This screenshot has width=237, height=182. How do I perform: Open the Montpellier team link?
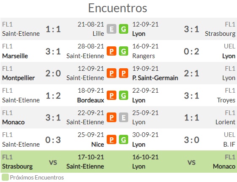pos(19,78)
